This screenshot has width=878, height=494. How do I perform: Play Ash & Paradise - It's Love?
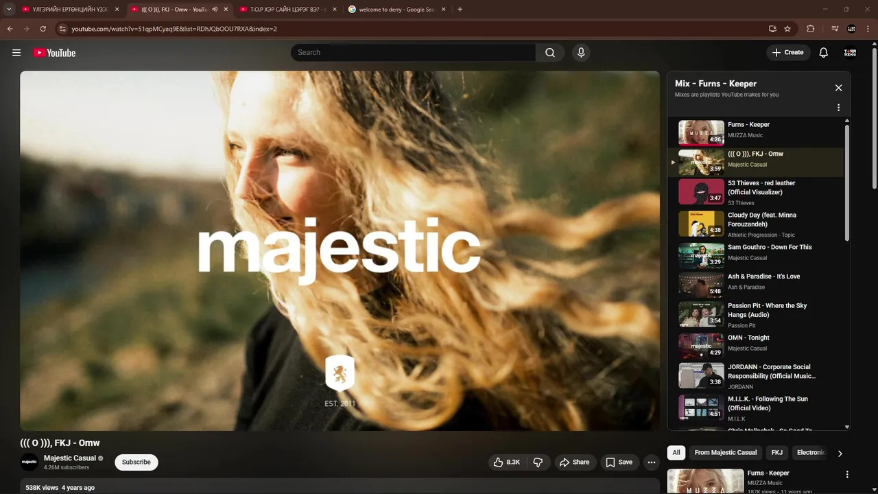click(x=755, y=285)
